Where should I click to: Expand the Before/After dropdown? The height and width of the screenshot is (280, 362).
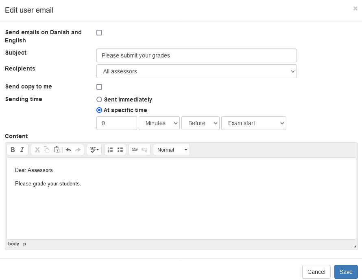(x=201, y=123)
